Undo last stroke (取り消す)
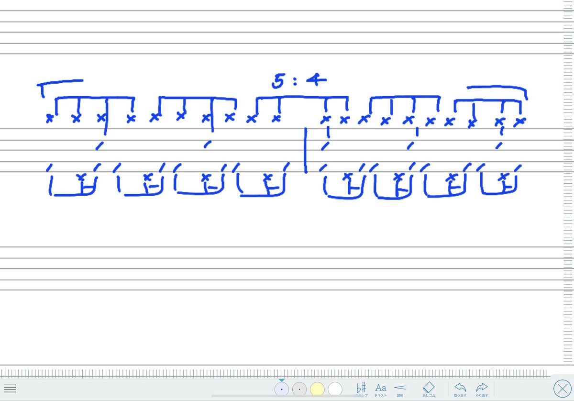Screen dimensions: 574x401 coord(460,390)
